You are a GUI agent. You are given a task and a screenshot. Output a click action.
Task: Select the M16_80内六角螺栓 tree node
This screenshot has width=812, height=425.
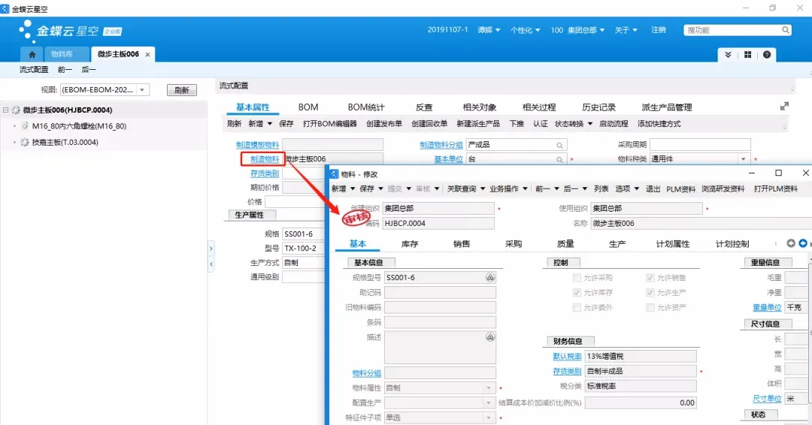coord(79,126)
